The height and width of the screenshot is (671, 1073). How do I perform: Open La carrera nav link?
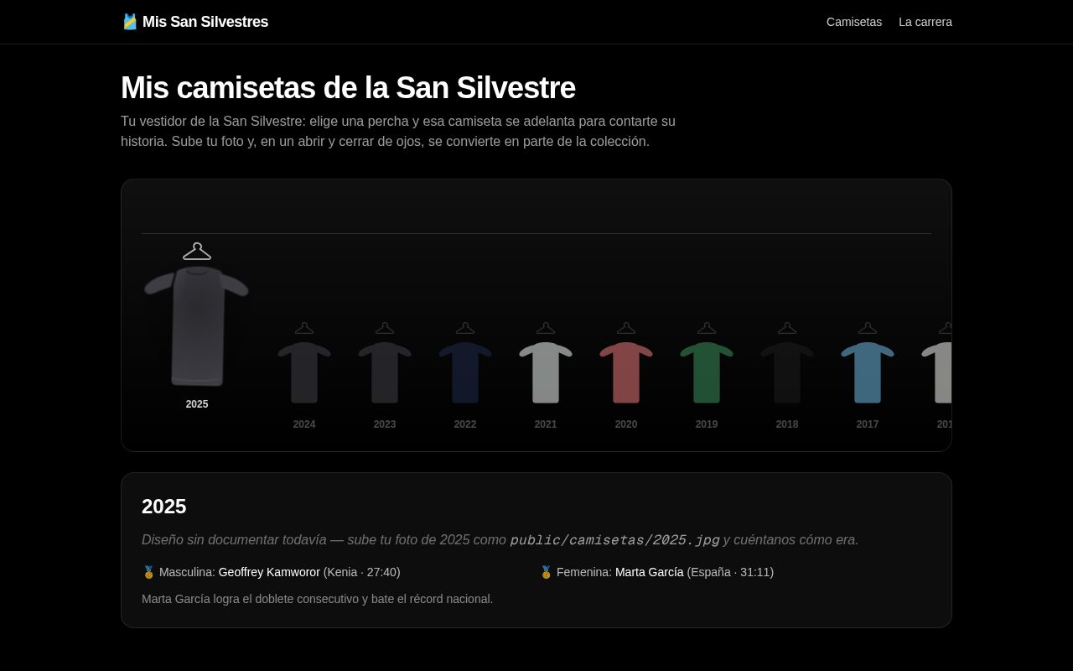coord(925,22)
